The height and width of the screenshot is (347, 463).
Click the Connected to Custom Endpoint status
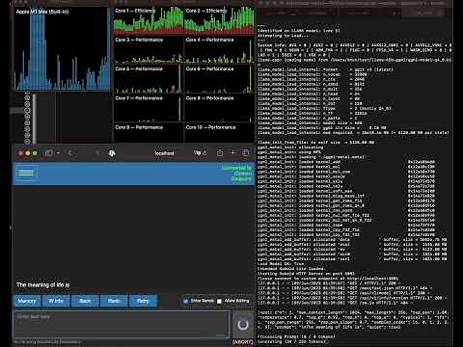tap(236, 173)
